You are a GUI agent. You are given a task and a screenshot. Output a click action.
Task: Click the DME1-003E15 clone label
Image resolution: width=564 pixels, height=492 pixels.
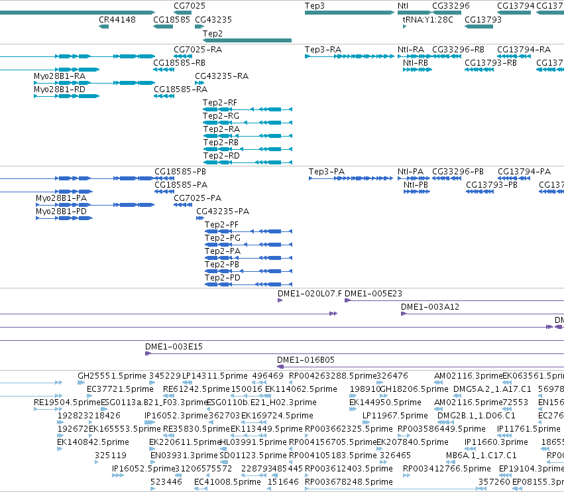[x=174, y=346]
